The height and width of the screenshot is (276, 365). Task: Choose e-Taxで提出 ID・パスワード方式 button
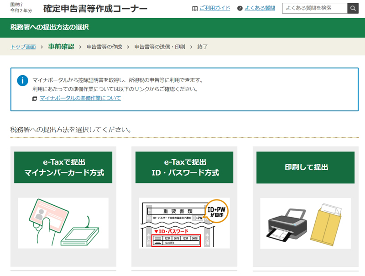click(184, 167)
